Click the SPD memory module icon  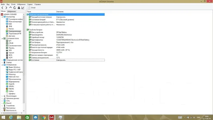pyautogui.click(x=7, y=50)
